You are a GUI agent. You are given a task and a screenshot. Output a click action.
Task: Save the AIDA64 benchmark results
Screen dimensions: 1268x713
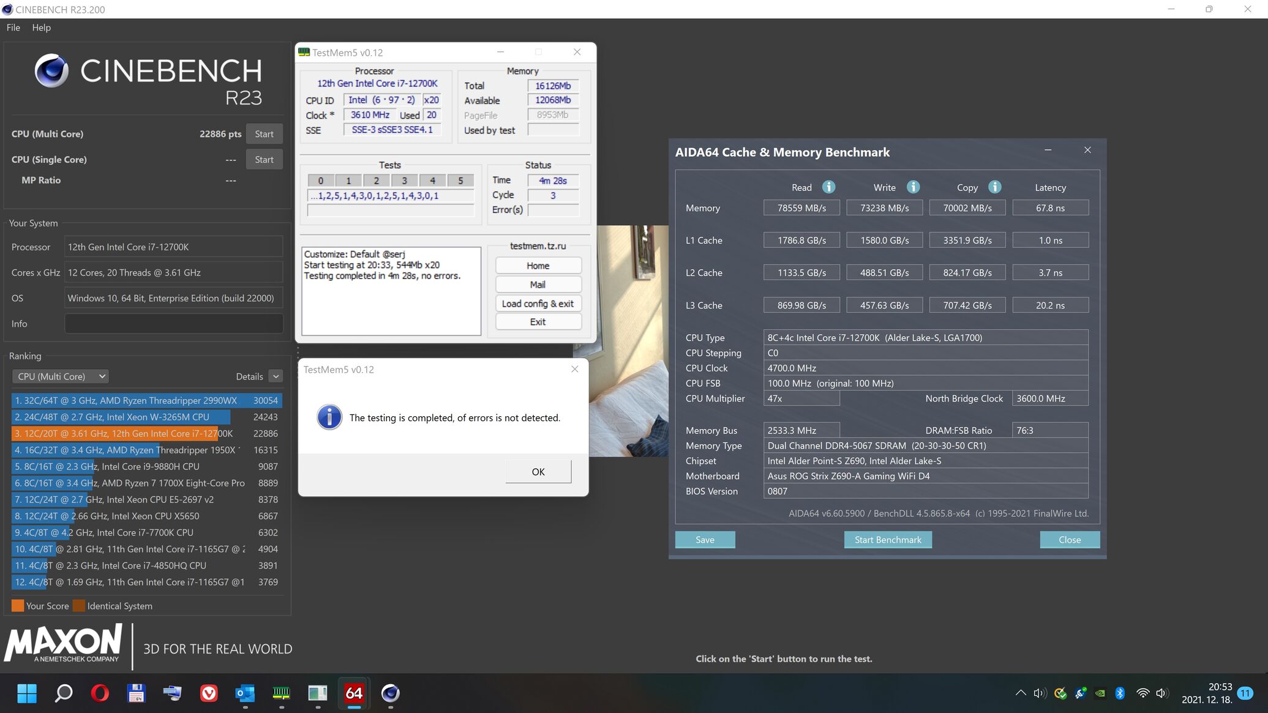click(705, 540)
